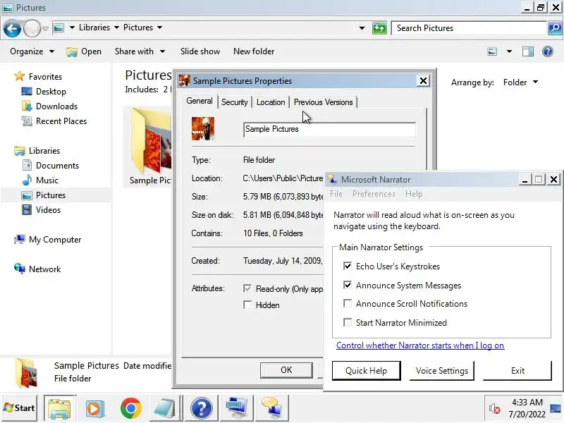The image size is (564, 423).
Task: Open the view options dropdown arrow
Action: click(x=509, y=51)
